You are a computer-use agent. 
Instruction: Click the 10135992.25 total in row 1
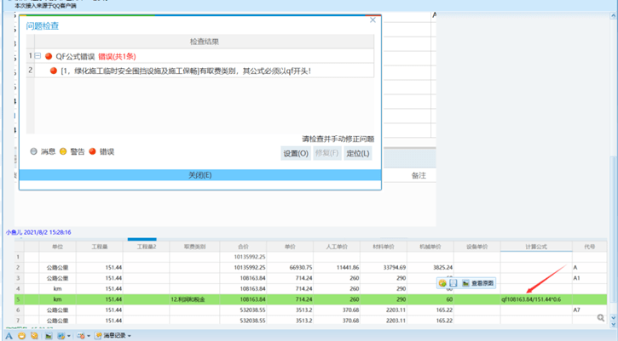[x=243, y=257]
